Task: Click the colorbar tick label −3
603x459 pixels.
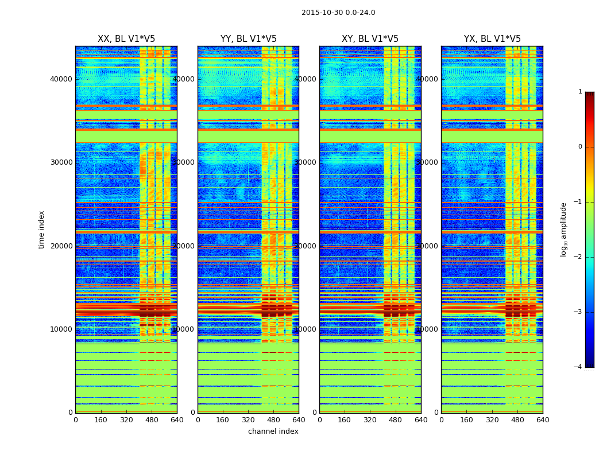Action: pos(578,312)
